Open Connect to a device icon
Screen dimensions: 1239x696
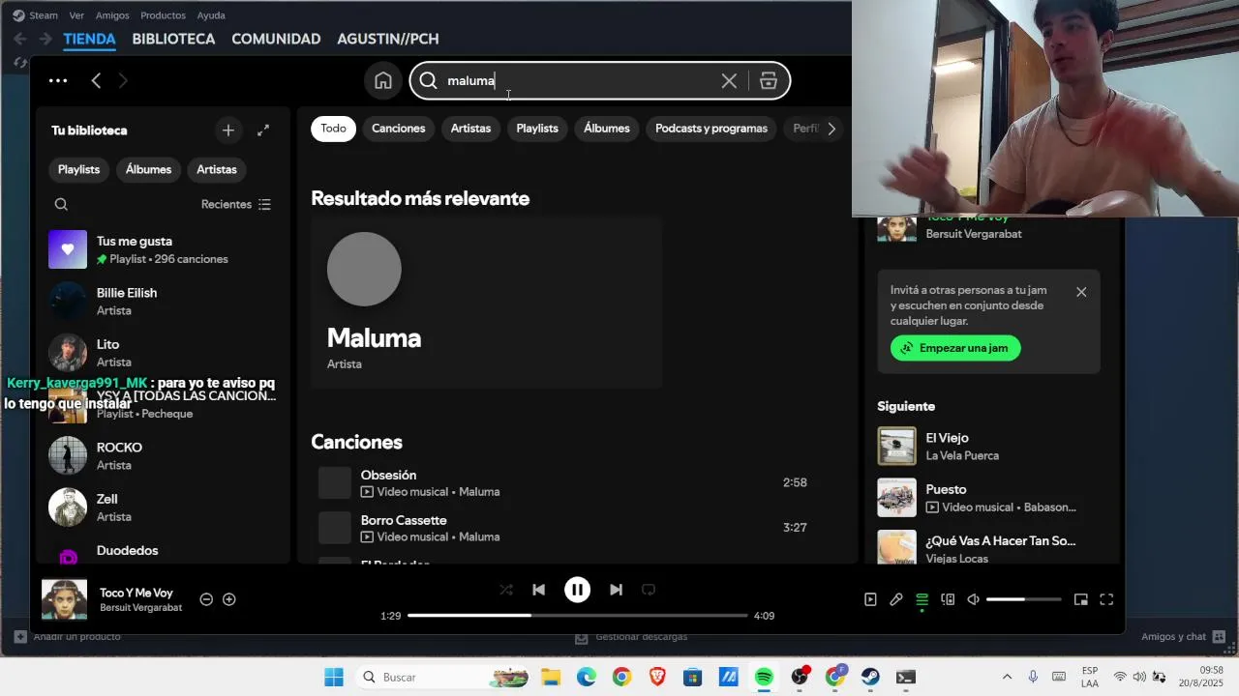coord(948,599)
